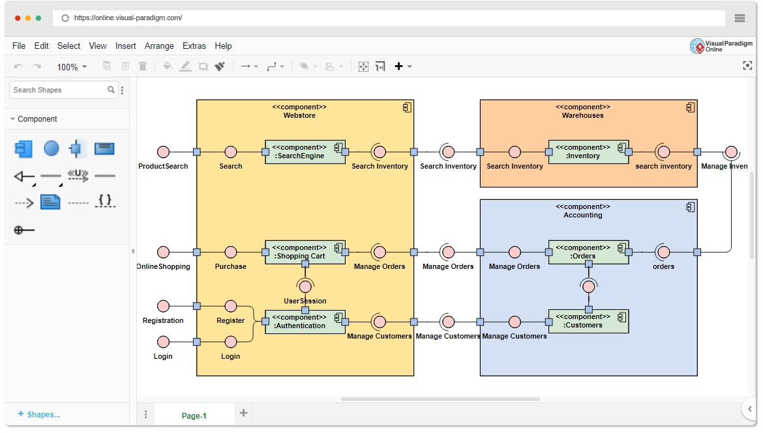Select the Constraint curly braces shape
Image resolution: width=763 pixels, height=433 pixels.
tap(105, 201)
